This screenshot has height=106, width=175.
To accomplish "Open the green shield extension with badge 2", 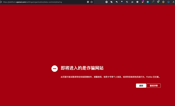I will pos(158,2).
